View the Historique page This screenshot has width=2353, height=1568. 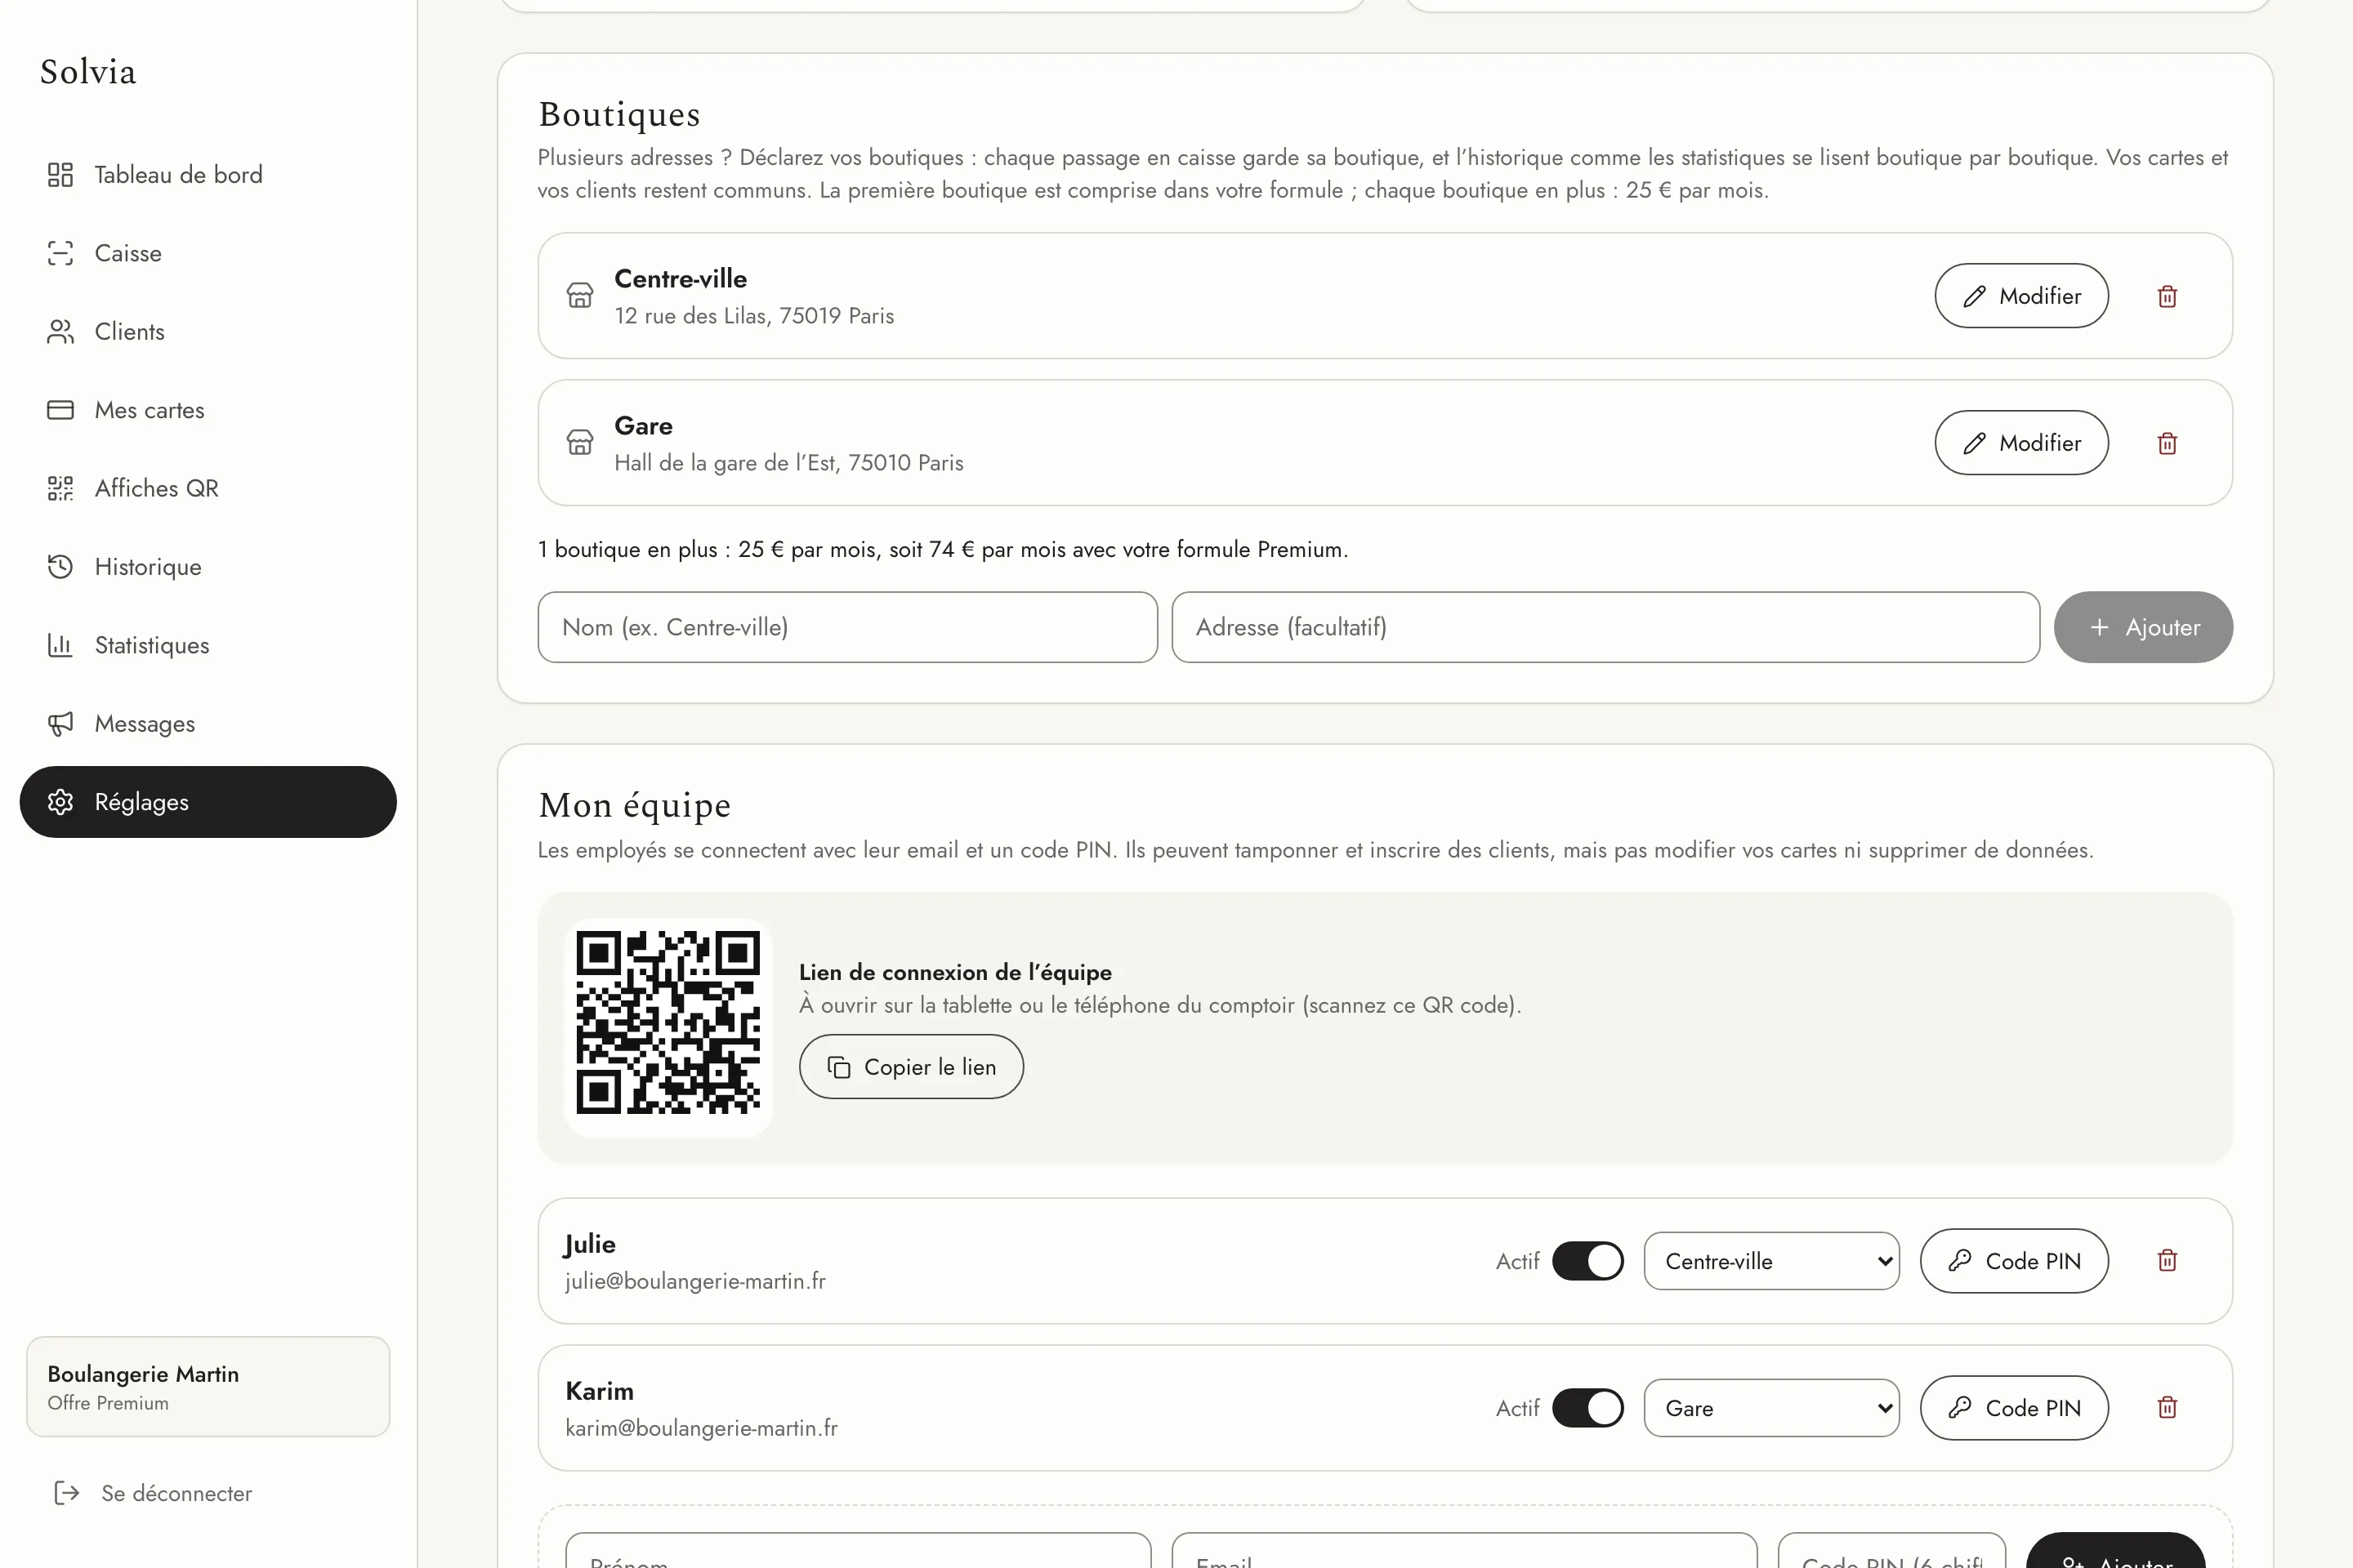[208, 567]
